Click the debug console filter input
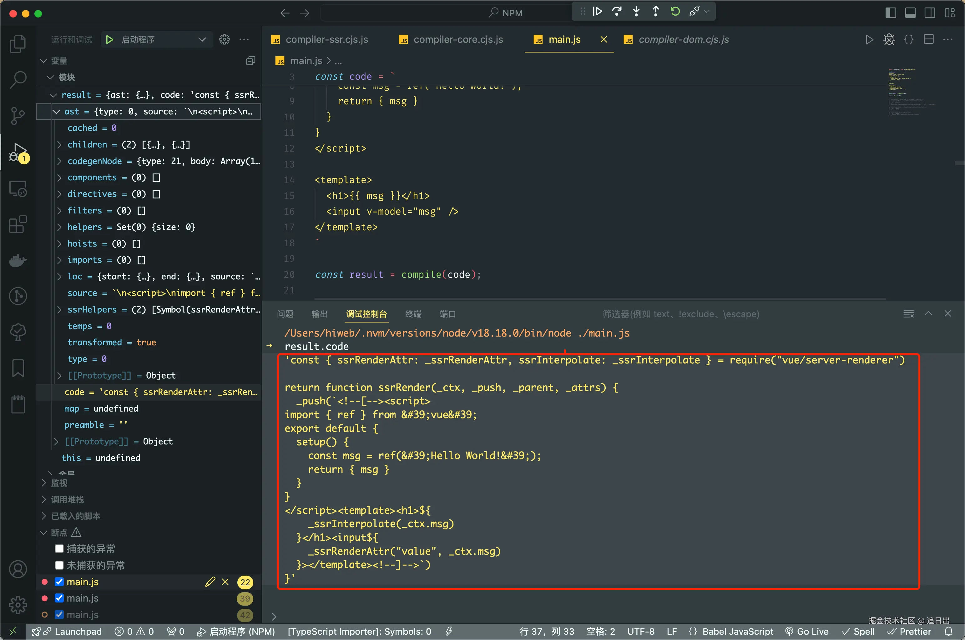The image size is (965, 640). coord(680,314)
